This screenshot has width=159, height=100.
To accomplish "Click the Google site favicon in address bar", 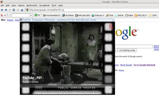I will click(x=27, y=10).
